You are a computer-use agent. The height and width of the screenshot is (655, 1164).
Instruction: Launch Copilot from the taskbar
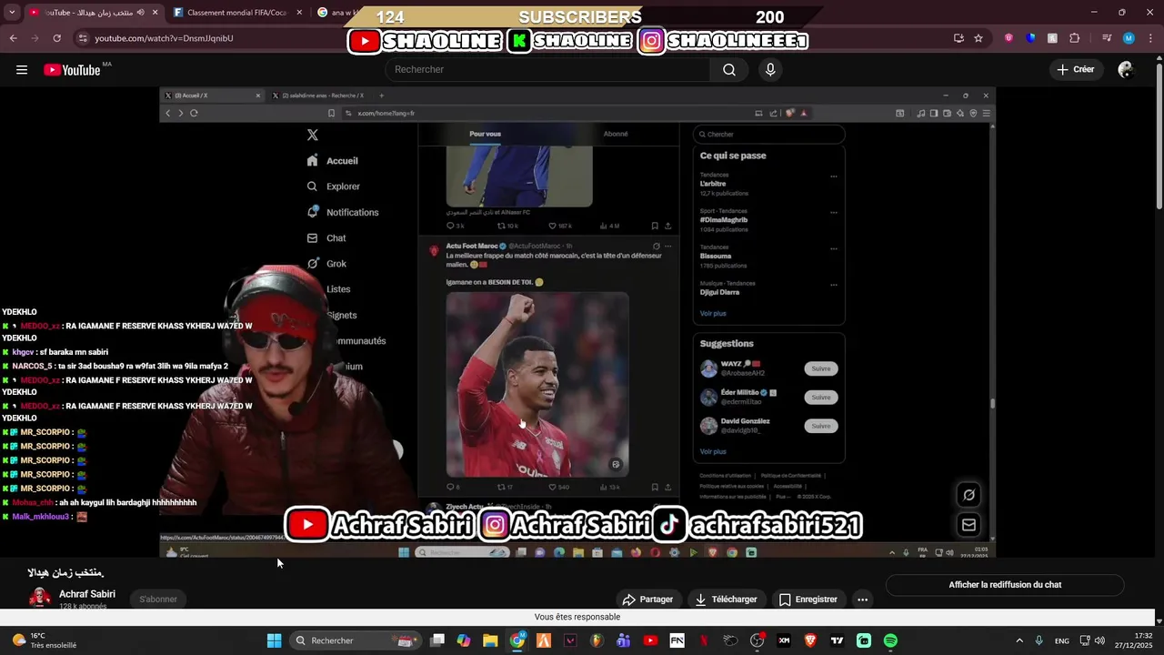(464, 640)
